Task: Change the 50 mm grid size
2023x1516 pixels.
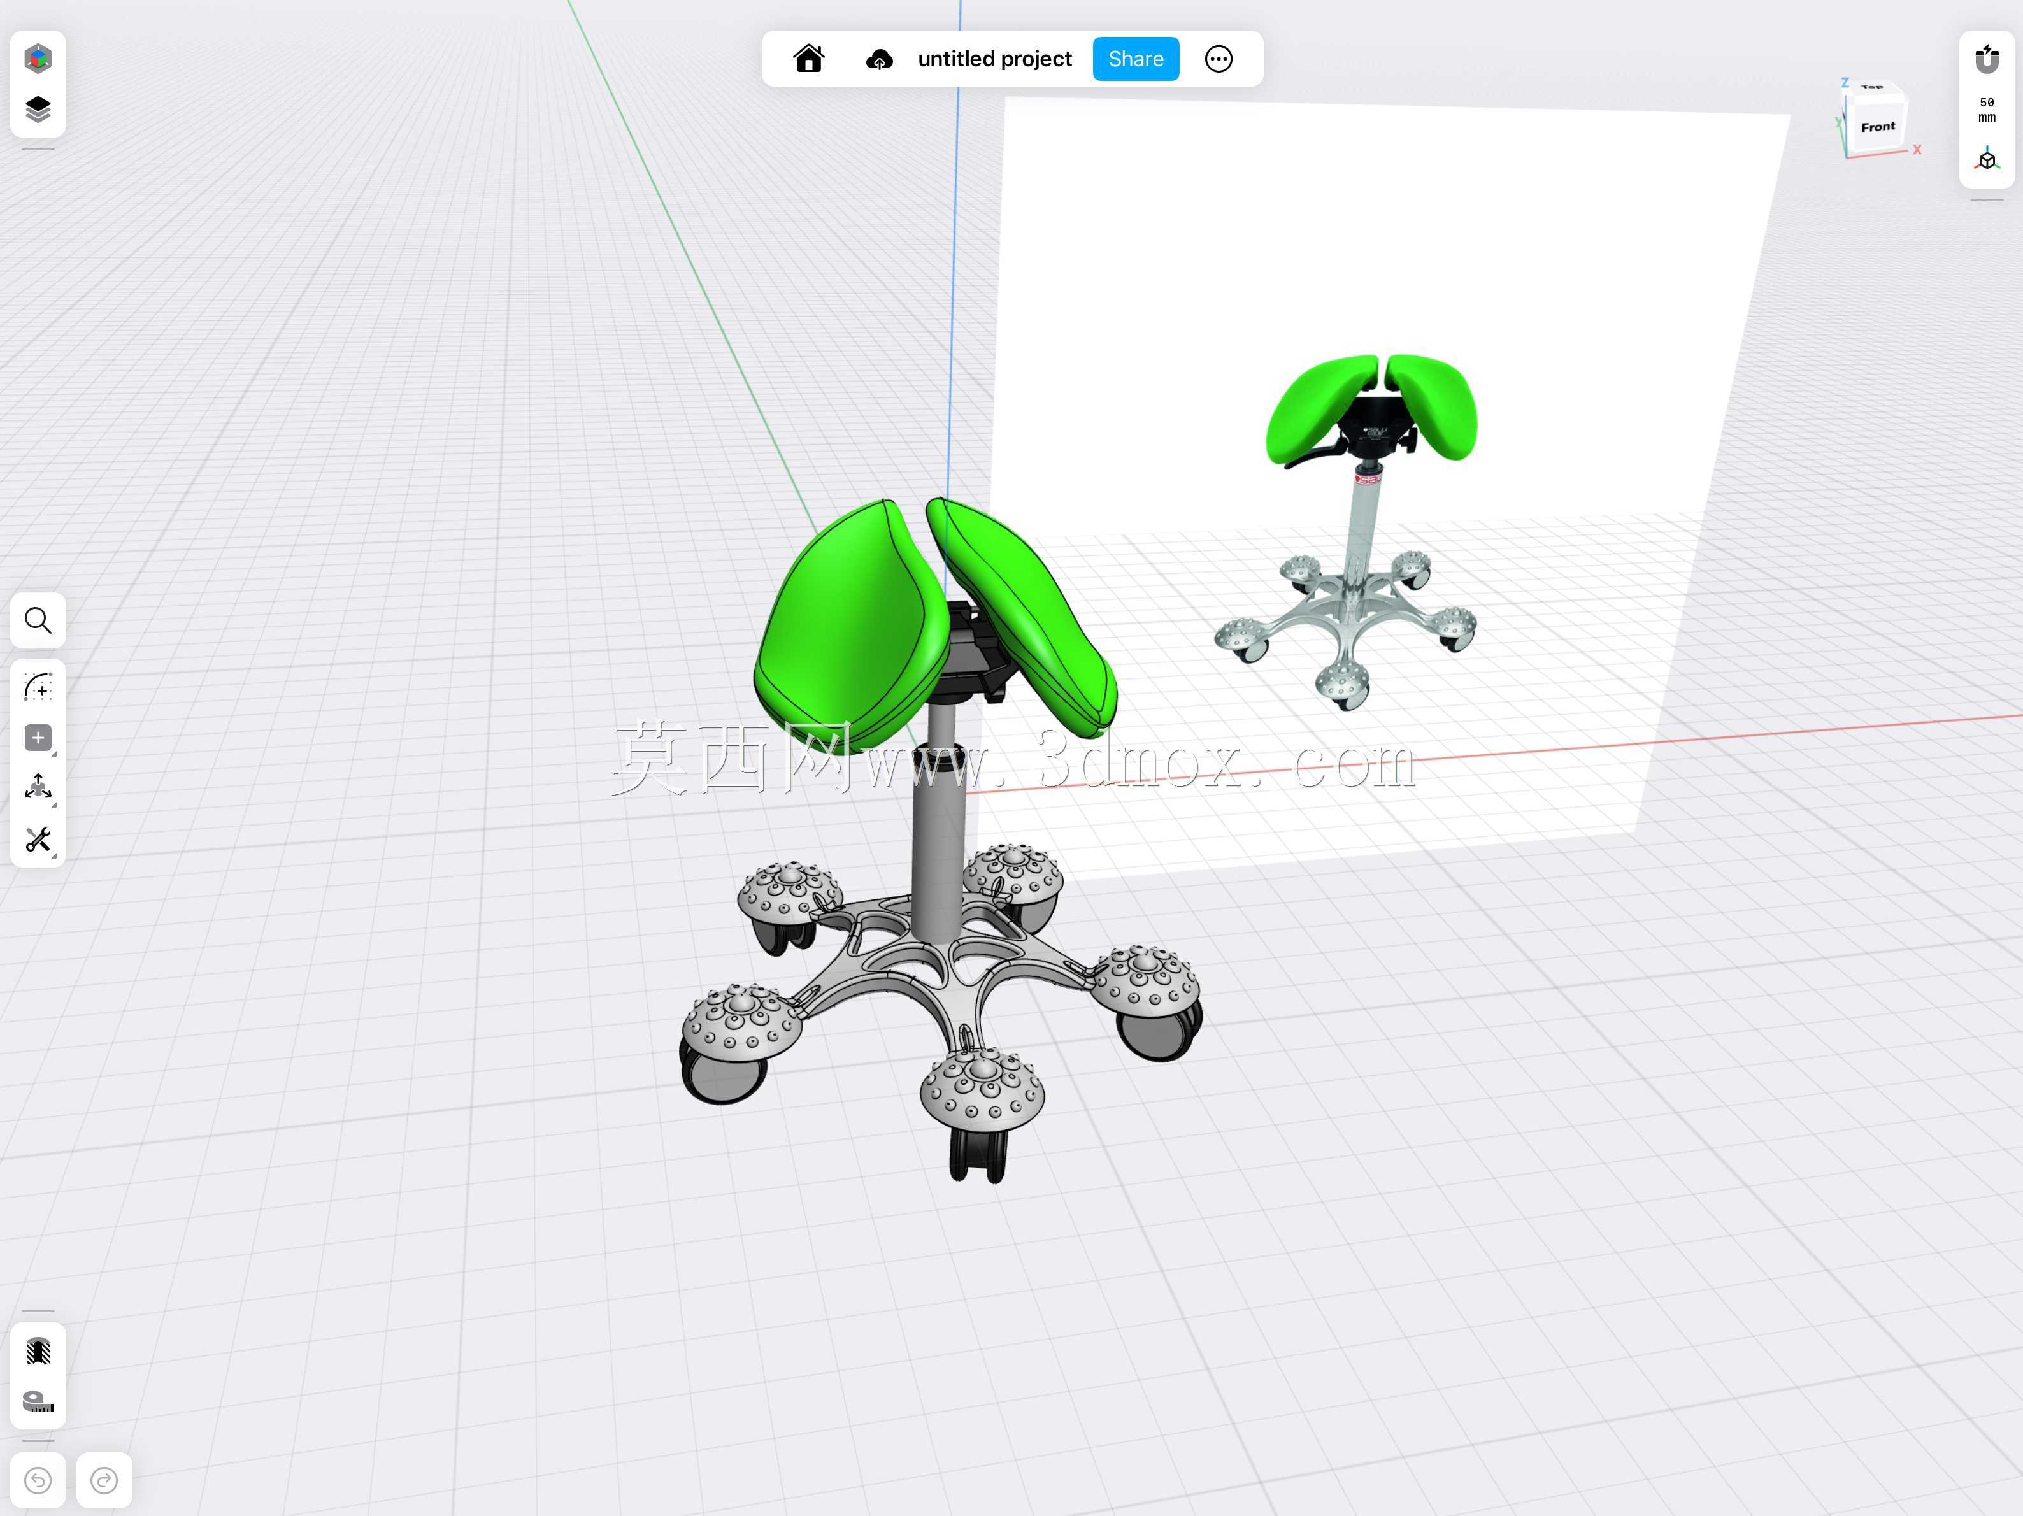Action: (x=1987, y=110)
